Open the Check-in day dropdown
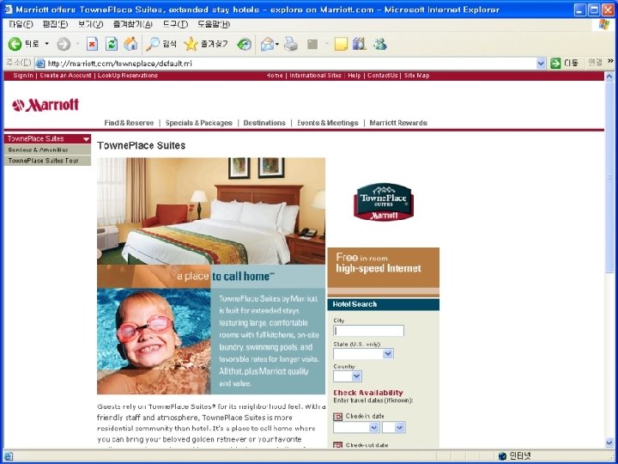Image resolution: width=618 pixels, height=464 pixels. click(x=400, y=427)
